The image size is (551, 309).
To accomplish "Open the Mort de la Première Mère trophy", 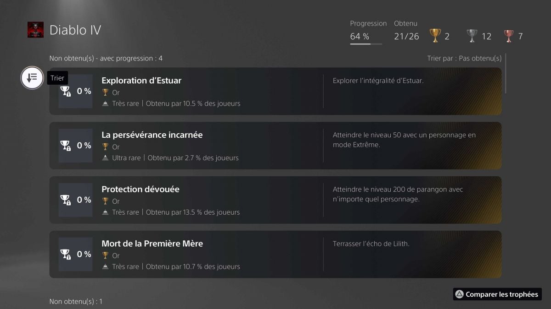I will [x=152, y=244].
